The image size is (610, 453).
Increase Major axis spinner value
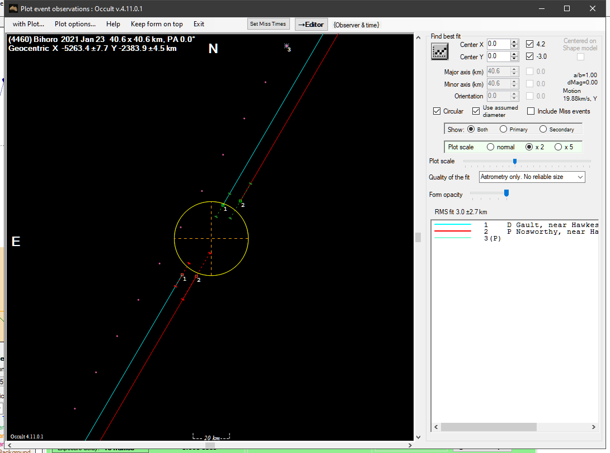point(514,69)
